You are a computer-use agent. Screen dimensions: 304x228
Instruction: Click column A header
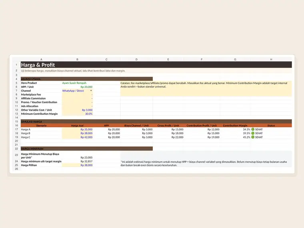click(x=41, y=59)
